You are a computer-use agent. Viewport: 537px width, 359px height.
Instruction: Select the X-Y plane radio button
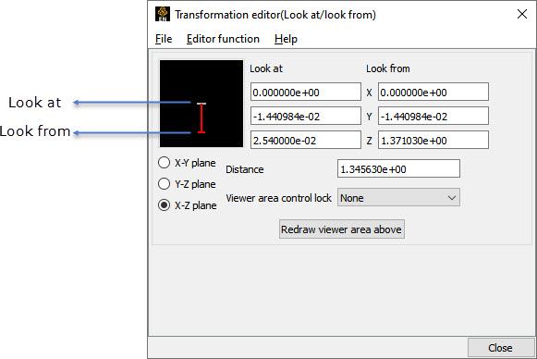coord(164,163)
